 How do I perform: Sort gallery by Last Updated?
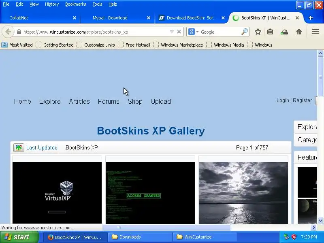(42, 147)
